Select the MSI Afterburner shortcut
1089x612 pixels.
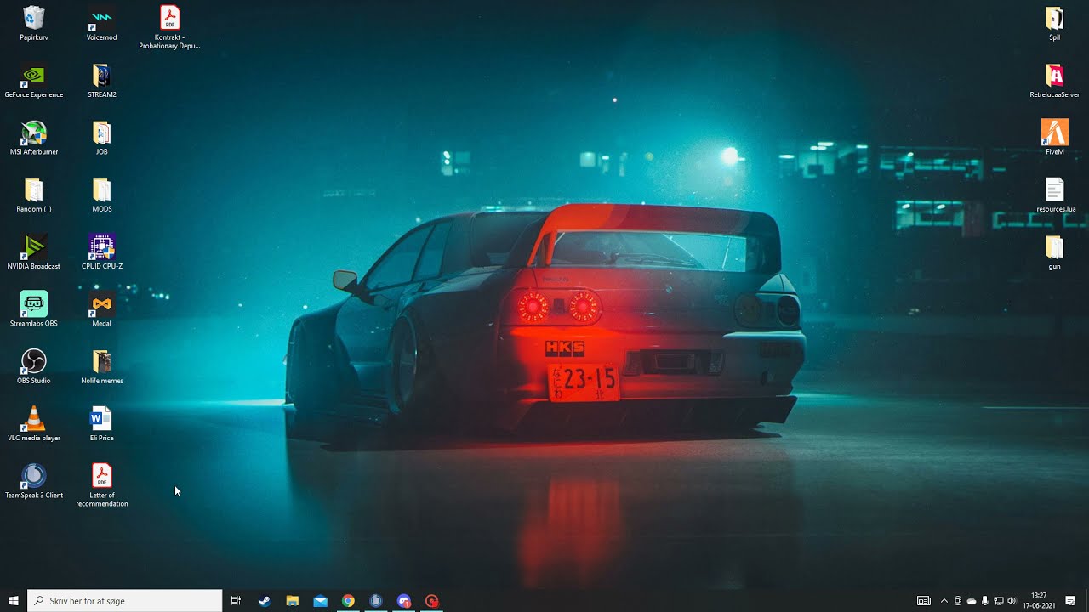[34, 138]
